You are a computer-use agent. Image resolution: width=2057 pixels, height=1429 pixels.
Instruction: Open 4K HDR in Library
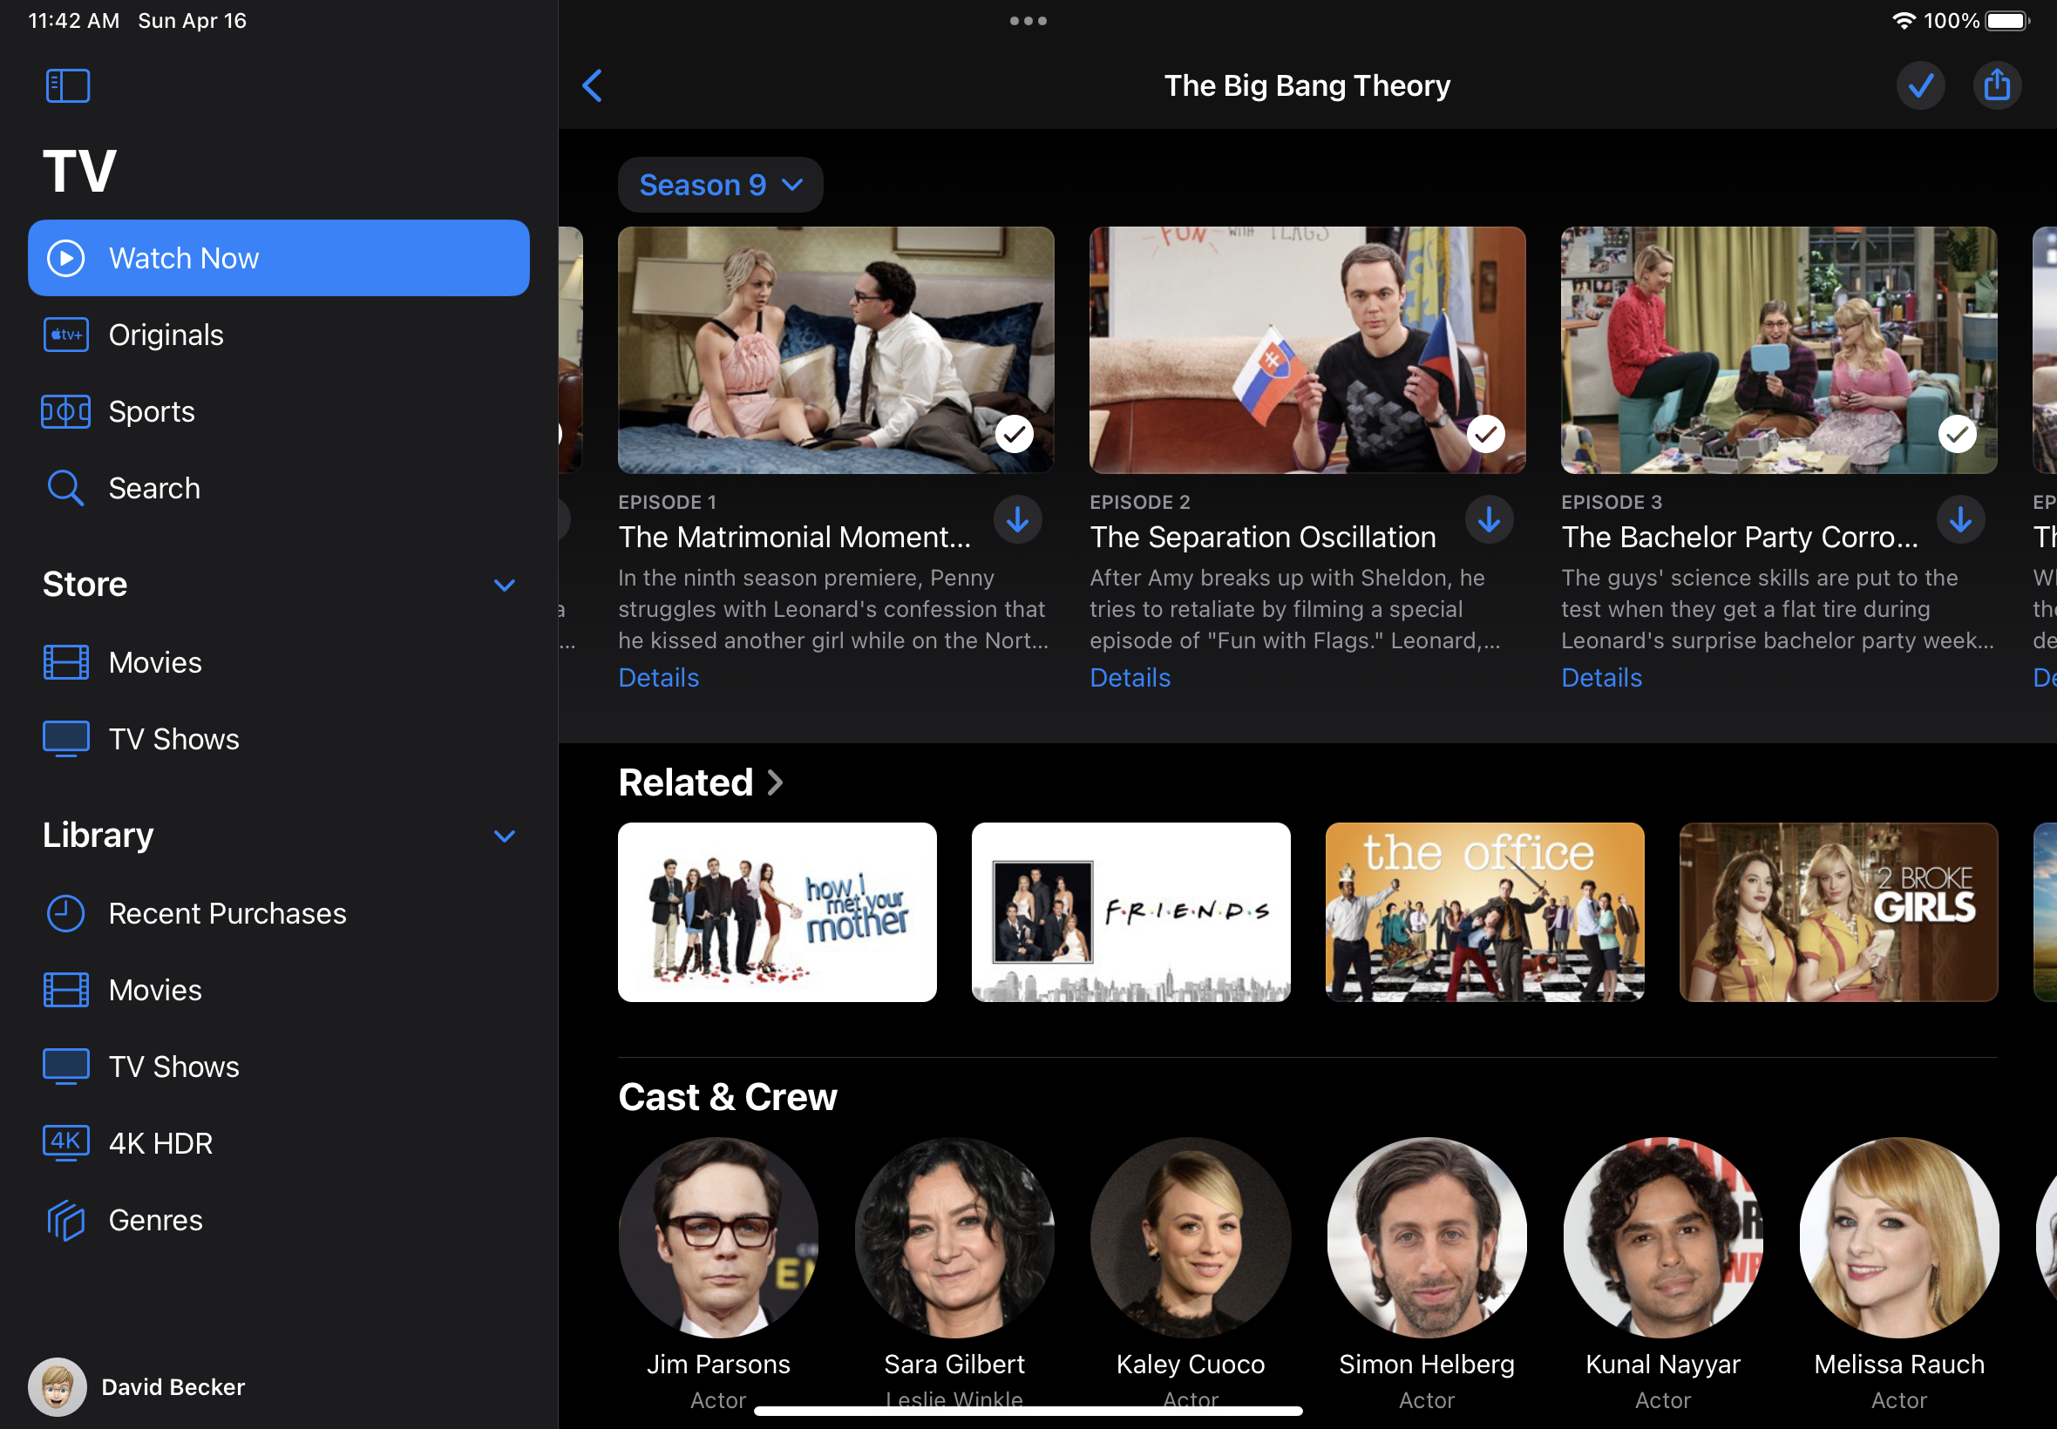[279, 1143]
